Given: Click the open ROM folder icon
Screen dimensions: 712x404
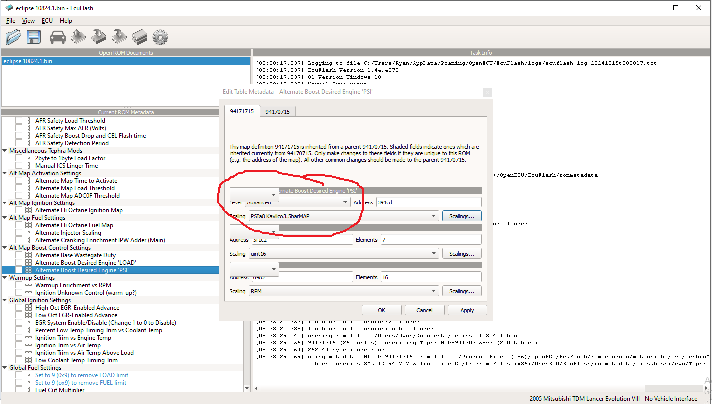Looking at the screenshot, I should (x=13, y=37).
